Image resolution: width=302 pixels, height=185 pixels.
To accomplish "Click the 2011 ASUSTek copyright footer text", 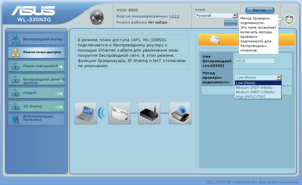I will pos(252,182).
